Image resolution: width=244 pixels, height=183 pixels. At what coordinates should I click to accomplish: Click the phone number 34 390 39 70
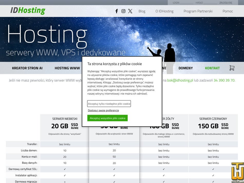224,80
